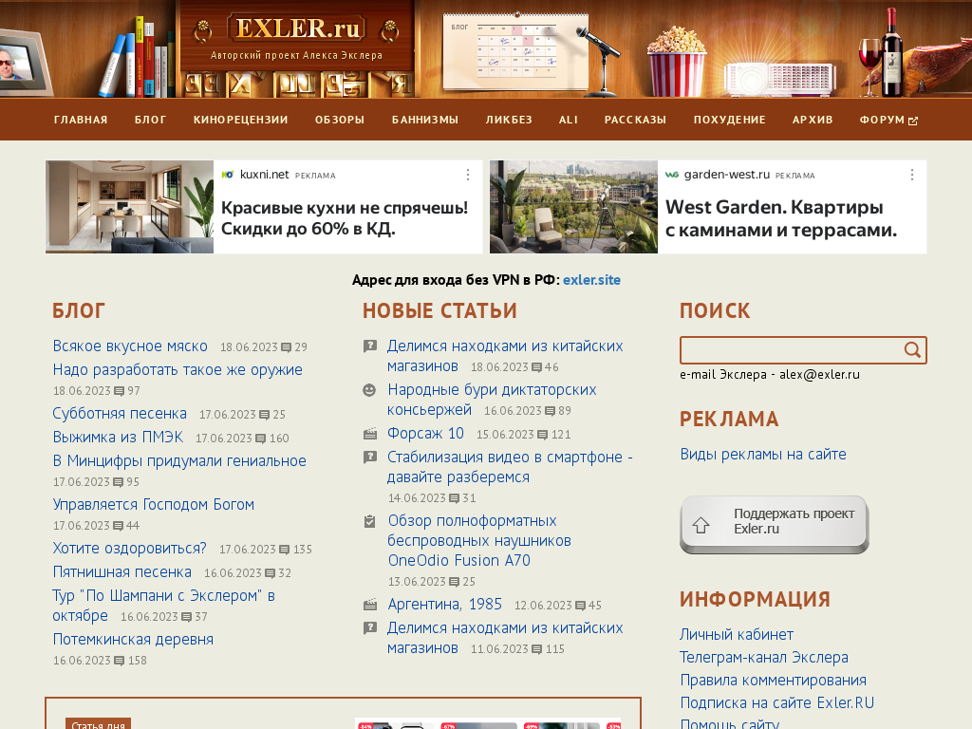
Task: Click the clapperboard icon beside Аргентина, 1985
Action: [x=370, y=604]
